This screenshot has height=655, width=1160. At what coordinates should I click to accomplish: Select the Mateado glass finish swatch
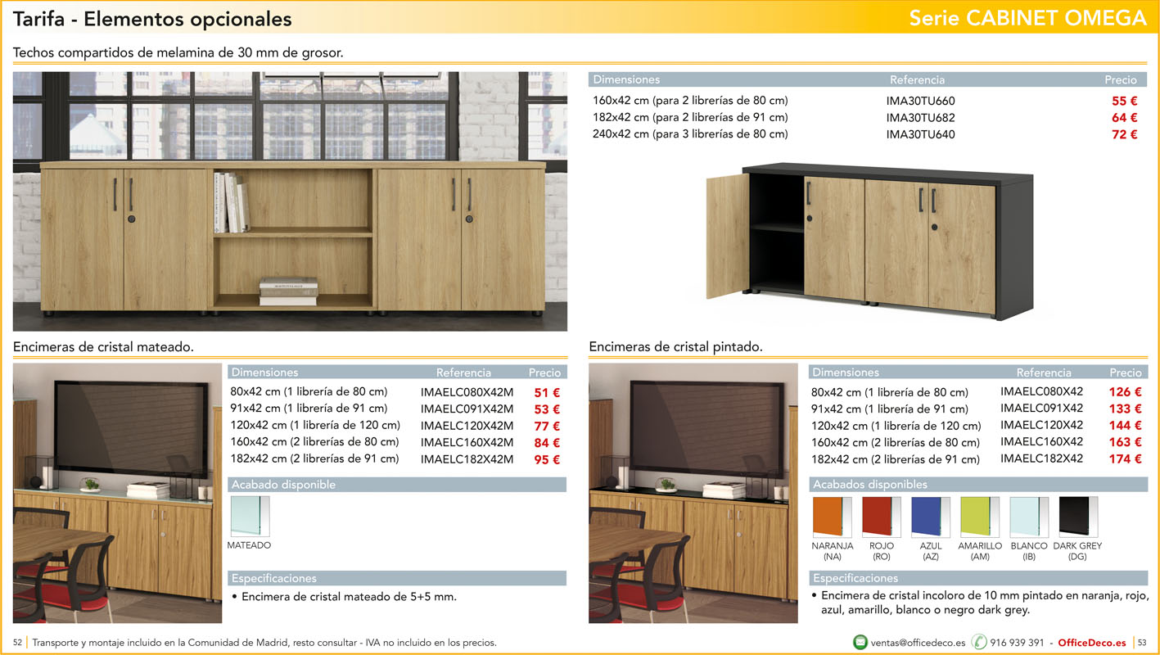point(250,517)
